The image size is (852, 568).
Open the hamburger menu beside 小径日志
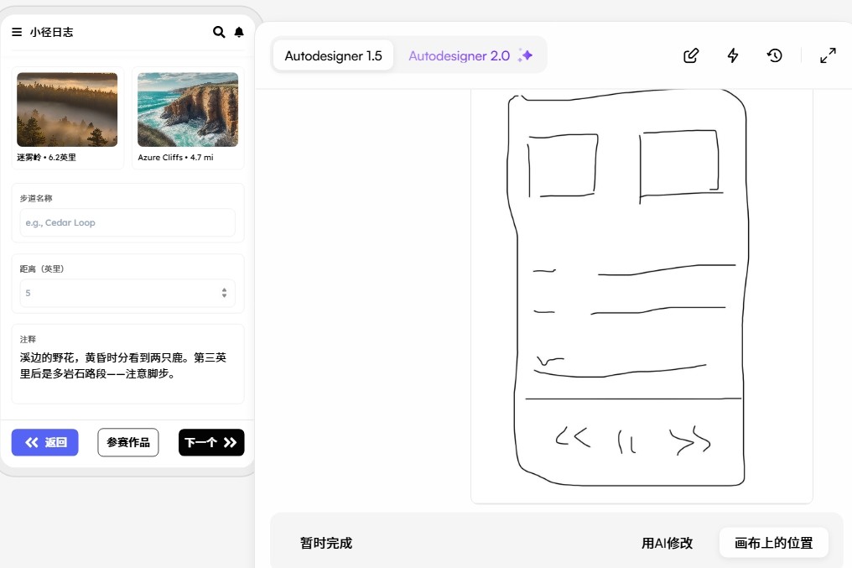click(x=17, y=32)
